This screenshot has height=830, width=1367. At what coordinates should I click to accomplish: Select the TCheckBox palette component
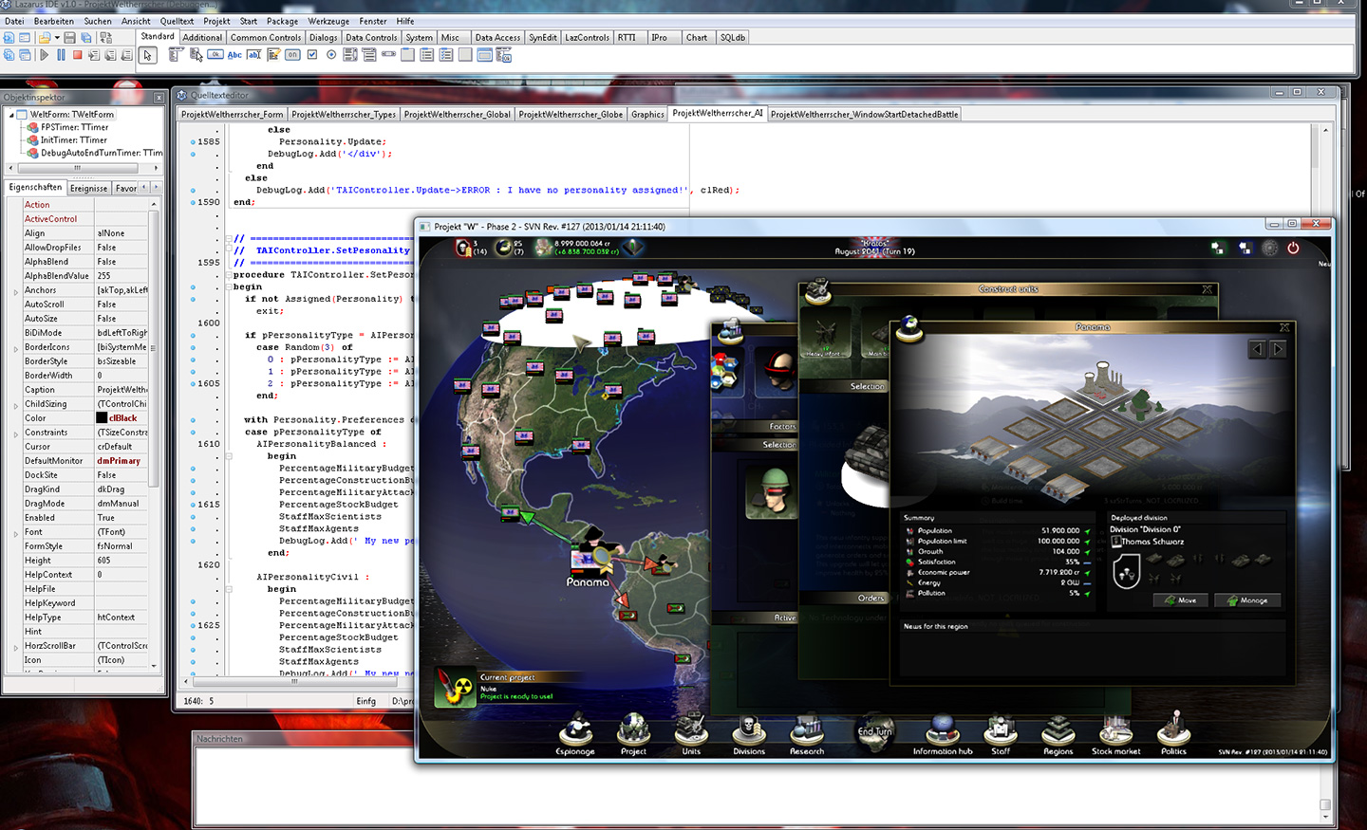(x=311, y=55)
